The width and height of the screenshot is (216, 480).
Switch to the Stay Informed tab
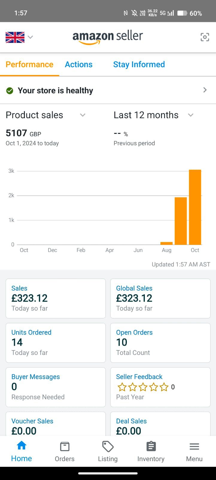(x=139, y=64)
